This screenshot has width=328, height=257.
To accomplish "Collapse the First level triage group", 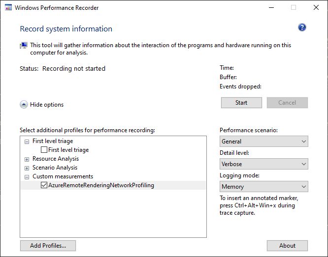I will tap(27, 142).
